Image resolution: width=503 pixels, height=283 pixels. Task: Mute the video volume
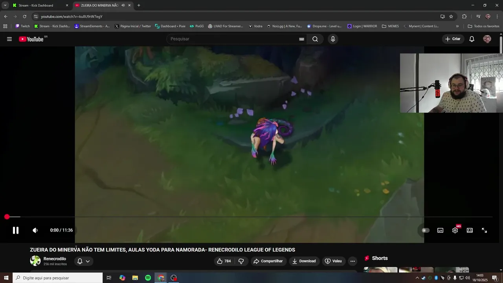pos(35,230)
